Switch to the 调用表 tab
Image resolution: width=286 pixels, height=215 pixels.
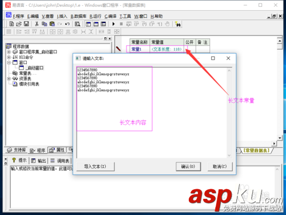point(60,161)
